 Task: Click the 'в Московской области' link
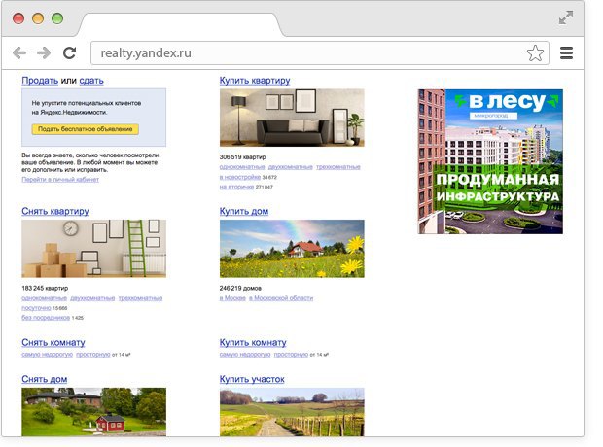[x=281, y=298]
